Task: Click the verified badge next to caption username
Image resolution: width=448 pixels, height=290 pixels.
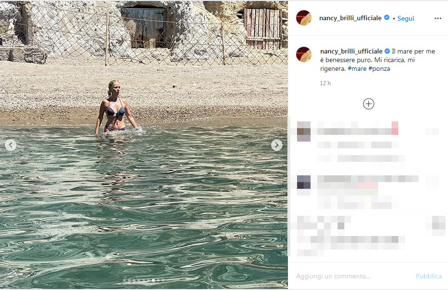Action: coord(387,52)
